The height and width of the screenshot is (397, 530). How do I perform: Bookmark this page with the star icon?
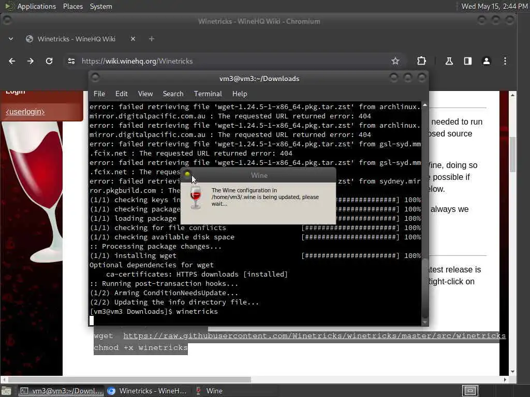tap(395, 61)
